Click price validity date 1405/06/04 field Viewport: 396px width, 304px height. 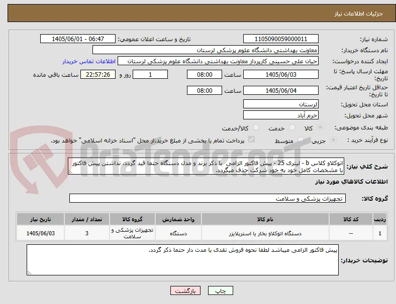[281, 90]
